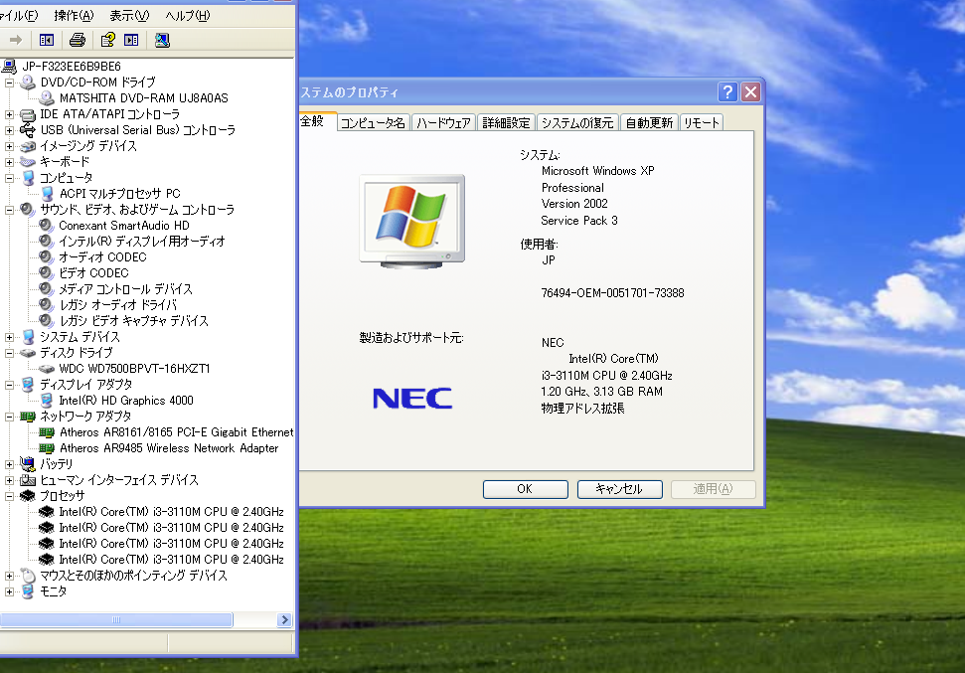Viewport: 965px width, 673px height.
Task: Click the help question mark button in system properties
Action: 727,92
